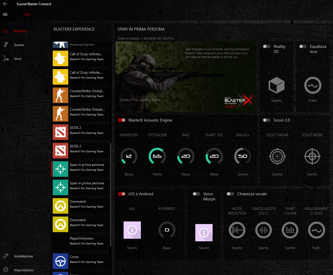The image size is (333, 275).
Task: Click the "Sound Blaster Connect" window title
Action: tap(34, 4)
